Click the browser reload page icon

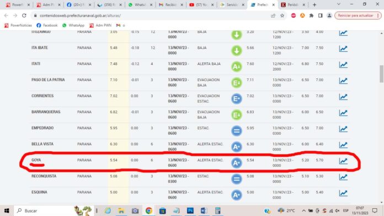tap(24, 15)
